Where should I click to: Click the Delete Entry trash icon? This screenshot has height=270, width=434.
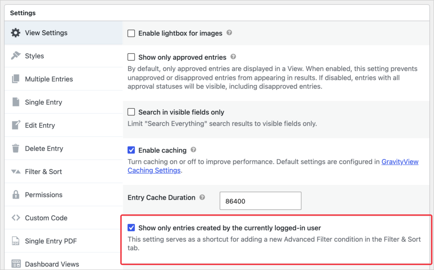pyautogui.click(x=16, y=148)
